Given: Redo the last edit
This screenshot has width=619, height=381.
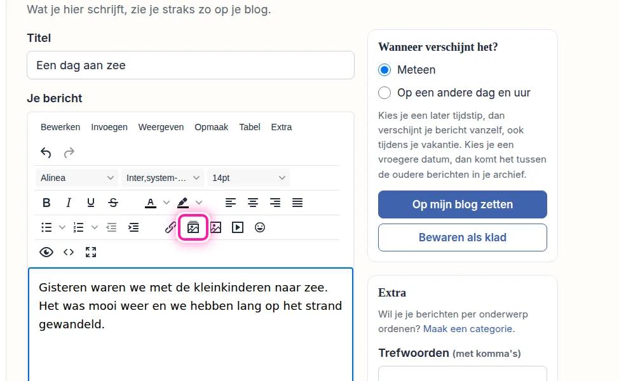Looking at the screenshot, I should [69, 152].
